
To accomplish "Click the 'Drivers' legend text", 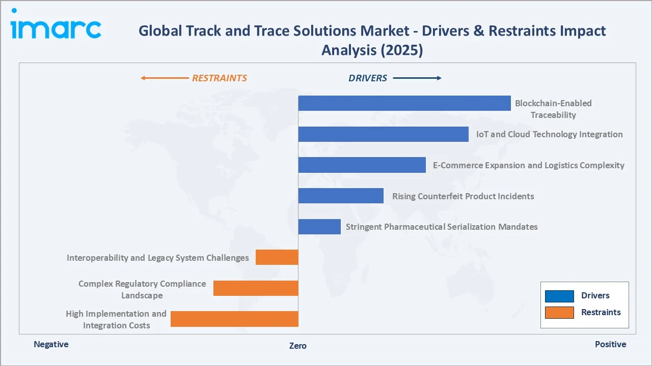I will (595, 296).
